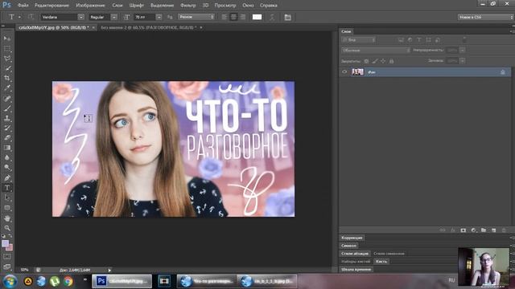
Task: Select the Eraser tool
Action: (x=7, y=138)
